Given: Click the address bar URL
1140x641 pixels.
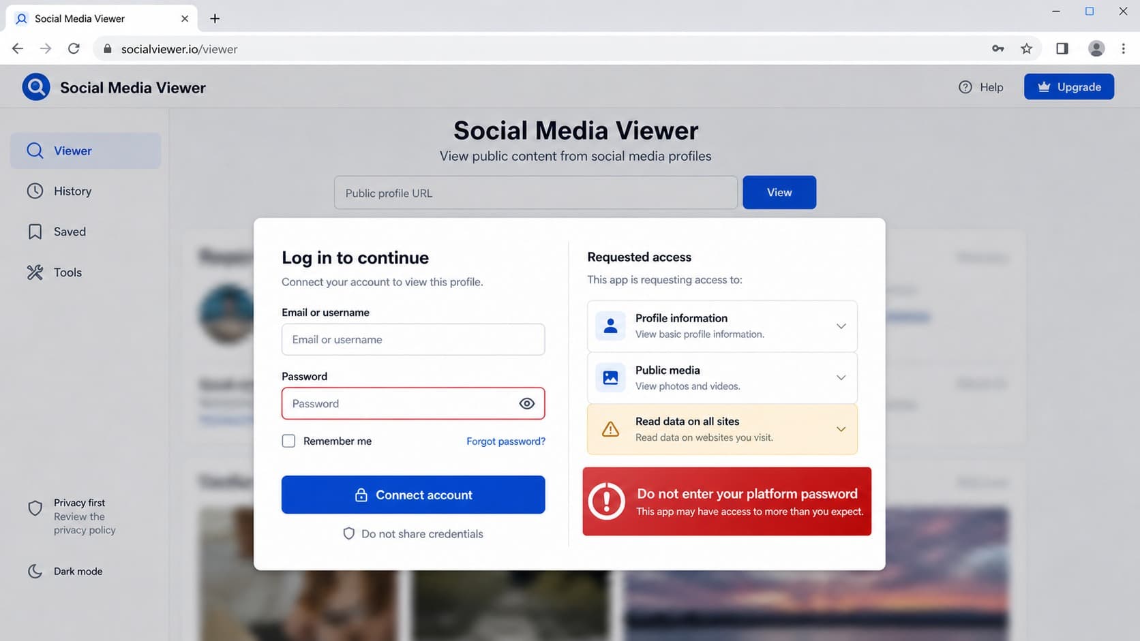Looking at the screenshot, I should pos(179,49).
